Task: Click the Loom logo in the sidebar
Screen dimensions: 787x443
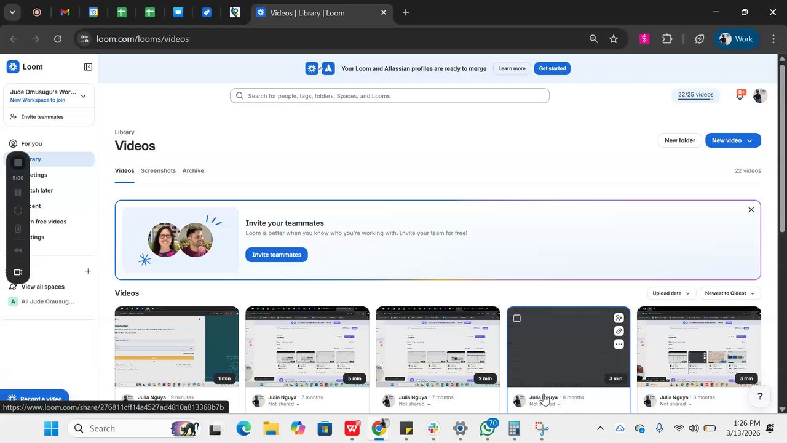Action: 25,66
